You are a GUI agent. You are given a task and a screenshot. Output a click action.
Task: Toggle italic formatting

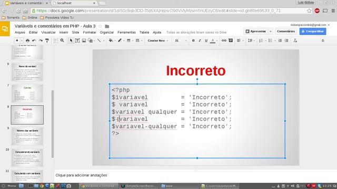(200, 40)
